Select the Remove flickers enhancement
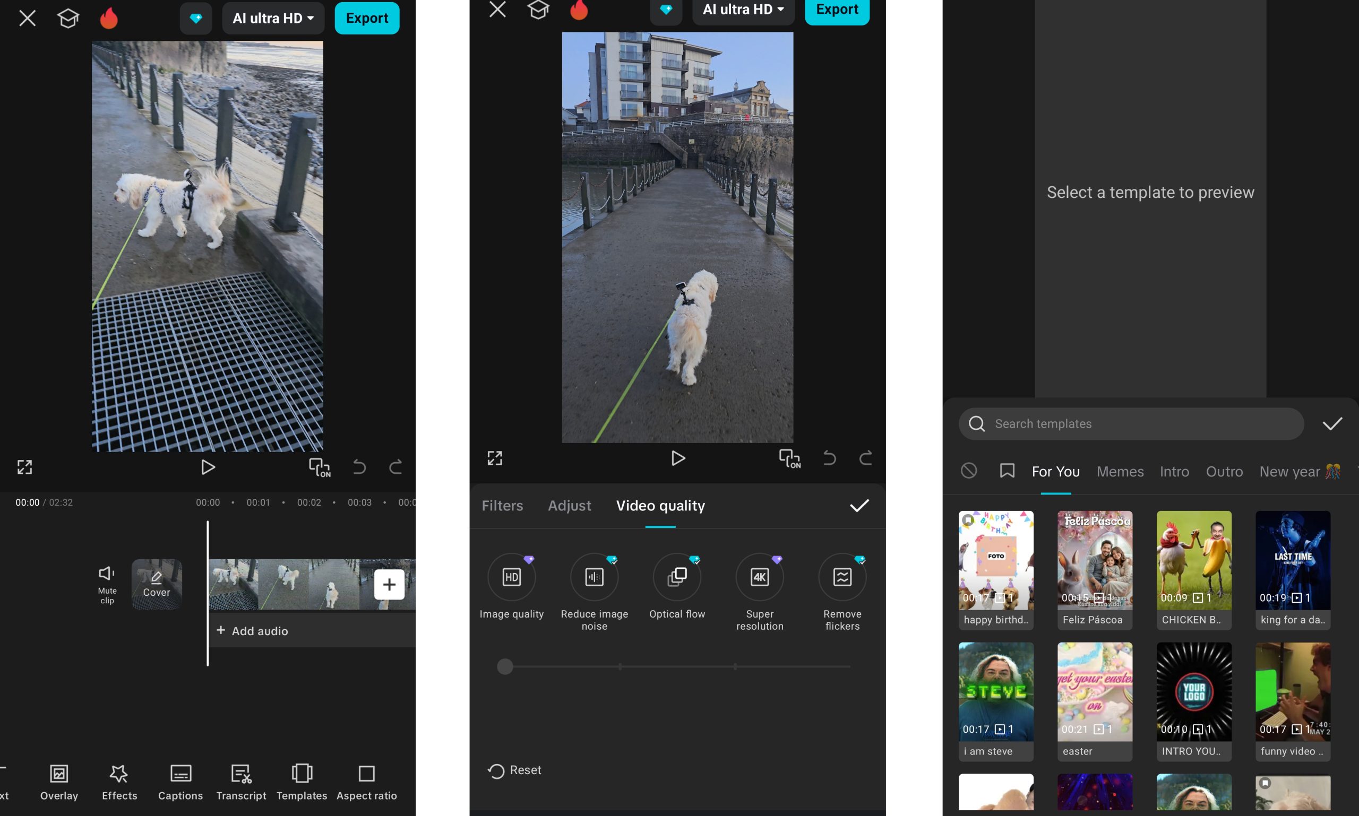Image resolution: width=1359 pixels, height=816 pixels. pos(842,577)
